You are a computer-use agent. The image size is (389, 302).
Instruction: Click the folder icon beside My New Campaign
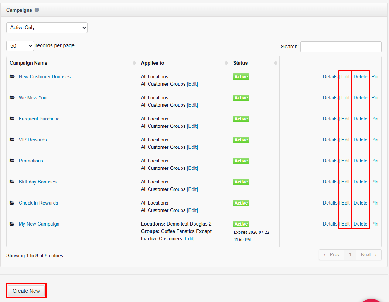(x=12, y=224)
